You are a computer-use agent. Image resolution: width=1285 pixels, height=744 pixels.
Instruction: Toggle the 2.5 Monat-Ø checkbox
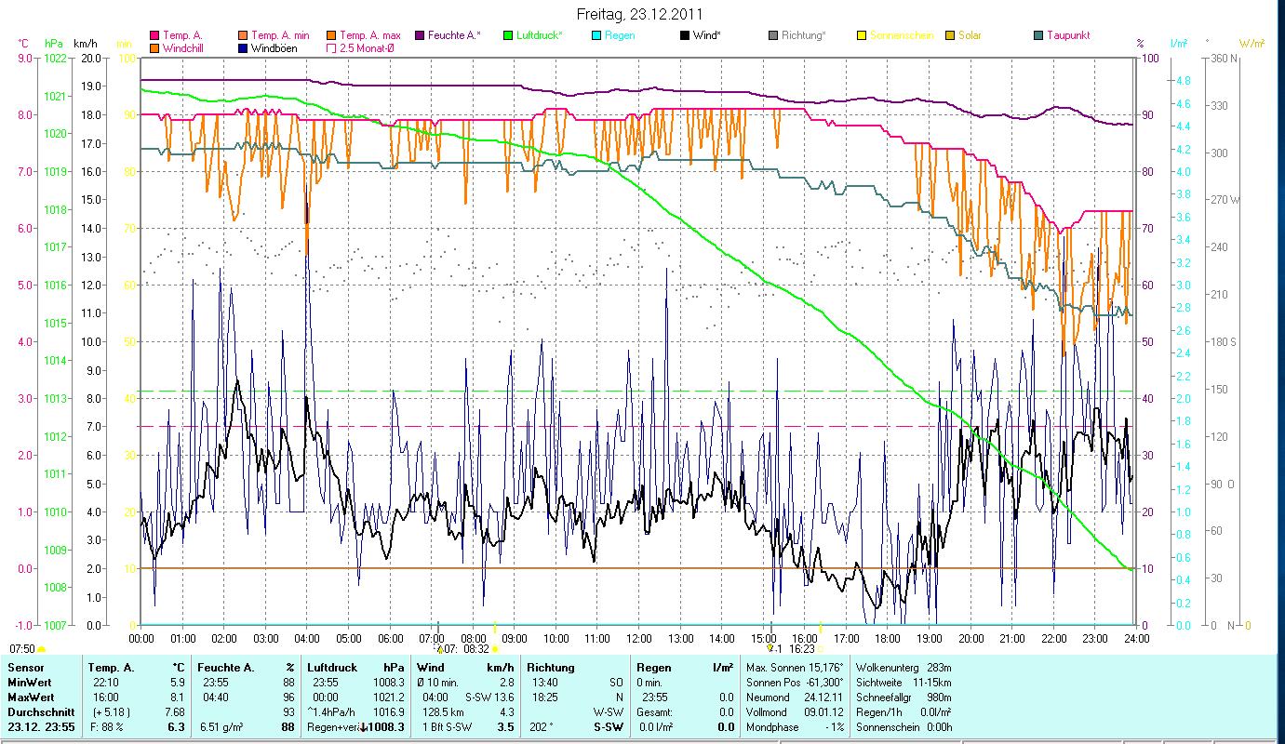pos(331,48)
